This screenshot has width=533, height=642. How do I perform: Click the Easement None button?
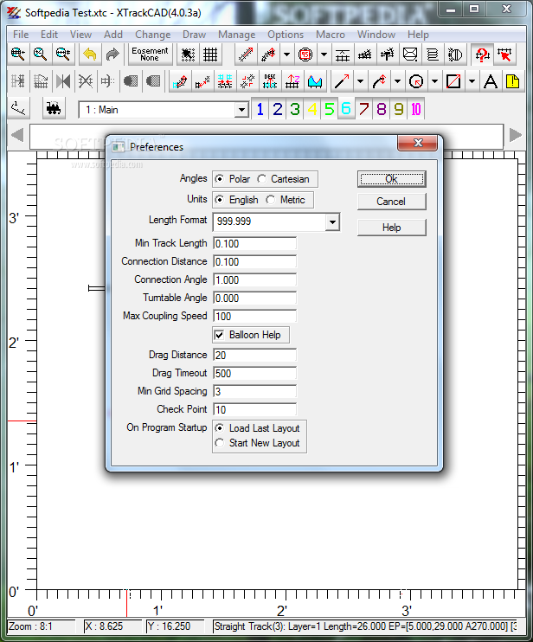150,54
